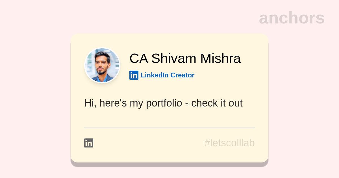Click the word "portfolio" in the tagline
This screenshot has width=339, height=178.
coord(164,103)
